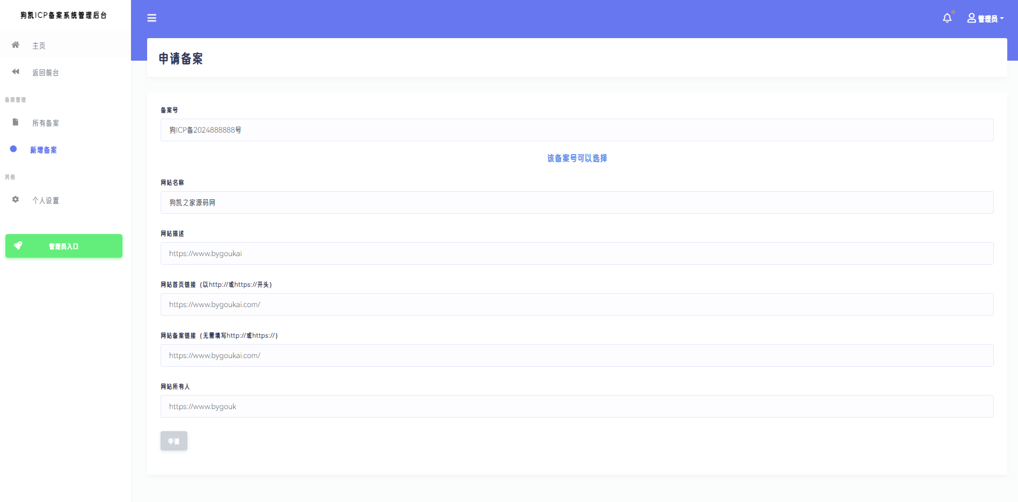This screenshot has height=502, width=1018.
Task: Select the 网站首页链接 input box
Action: pyautogui.click(x=577, y=304)
